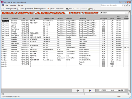The image size is (132, 99).
Task: Click vertical scrollbar down arrow
Action: 129,92
